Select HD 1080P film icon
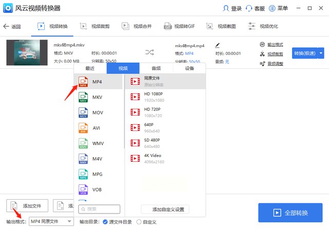This screenshot has height=231, width=329. click(x=135, y=97)
